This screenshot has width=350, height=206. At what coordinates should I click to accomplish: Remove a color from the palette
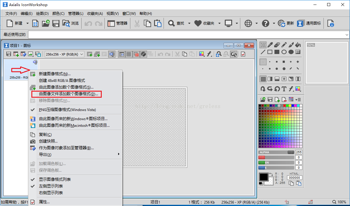[x=284, y=99]
